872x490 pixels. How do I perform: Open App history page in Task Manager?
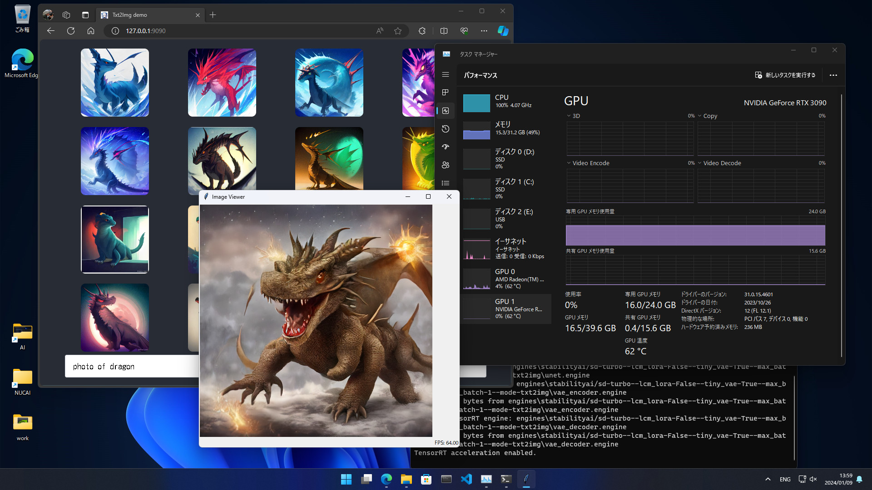[x=446, y=129]
